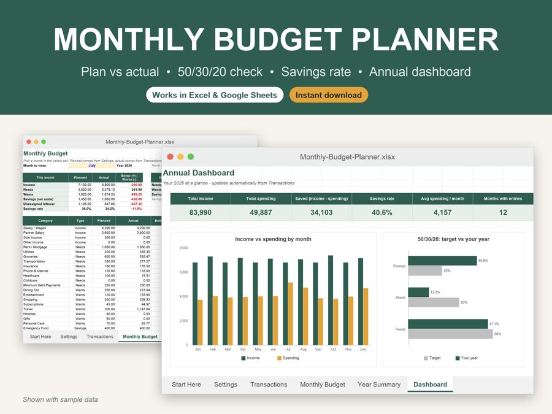Viewport: 552px width, 414px height.
Task: Click the red close dot on the Dashboard window
Action: [171, 156]
